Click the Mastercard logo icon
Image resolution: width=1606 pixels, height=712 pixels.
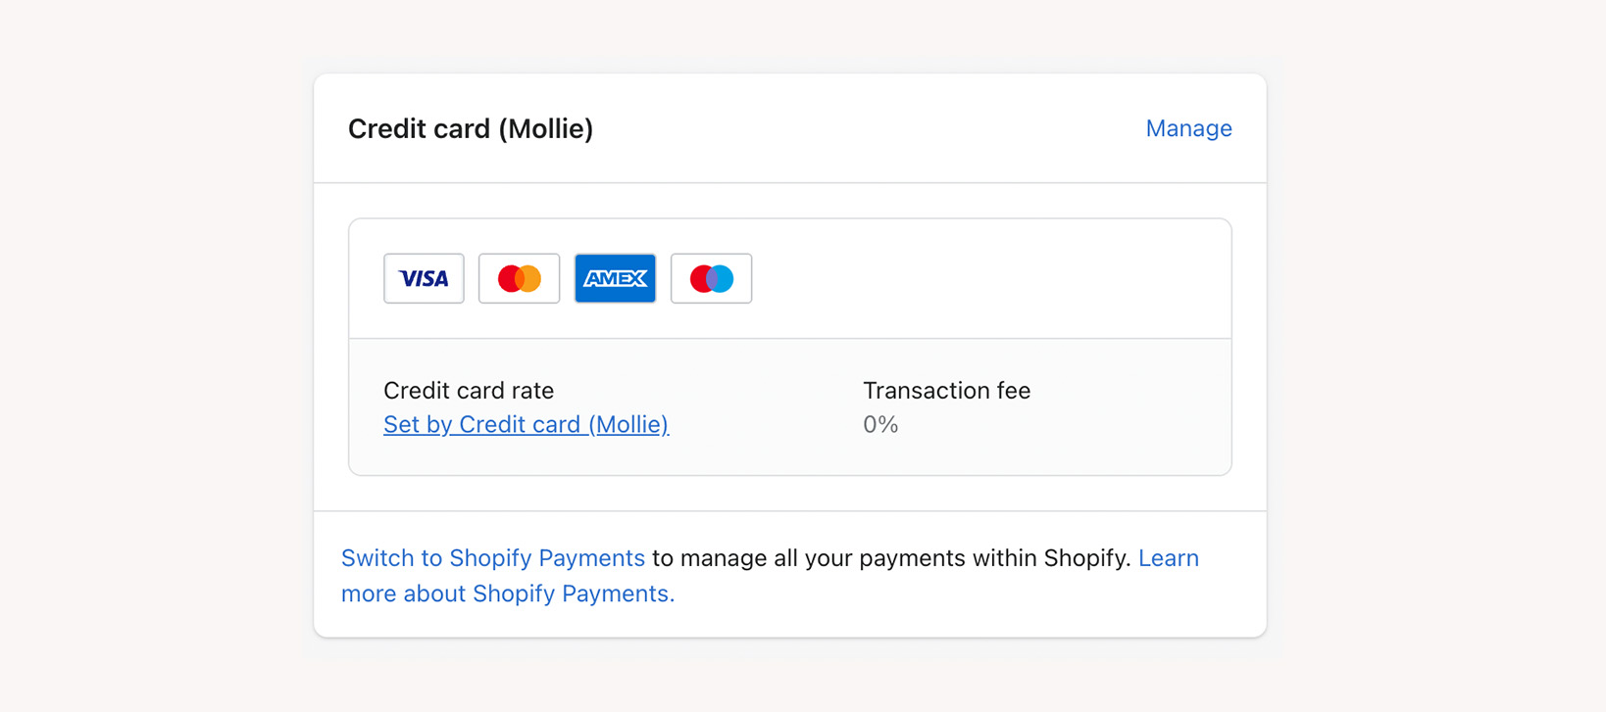click(x=519, y=278)
